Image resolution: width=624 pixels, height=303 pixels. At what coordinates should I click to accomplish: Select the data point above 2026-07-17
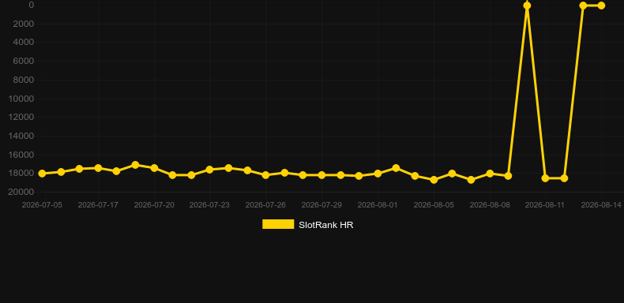[x=98, y=168]
